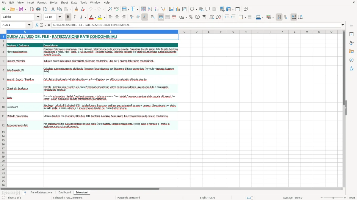Open the sidebar Functions panel

click(351, 68)
